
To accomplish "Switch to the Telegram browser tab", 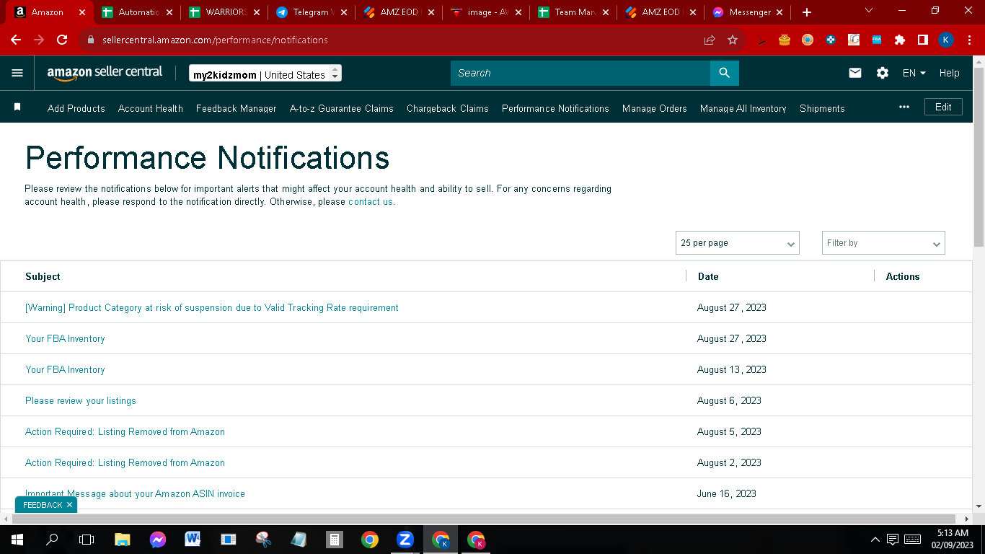I will [311, 12].
